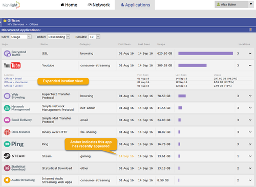Viewport: 256px width, 187px height.
Task: Expand the Ping row locations
Action: click(x=250, y=144)
